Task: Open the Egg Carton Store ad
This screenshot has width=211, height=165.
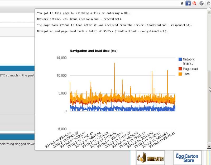Action: click(x=187, y=158)
